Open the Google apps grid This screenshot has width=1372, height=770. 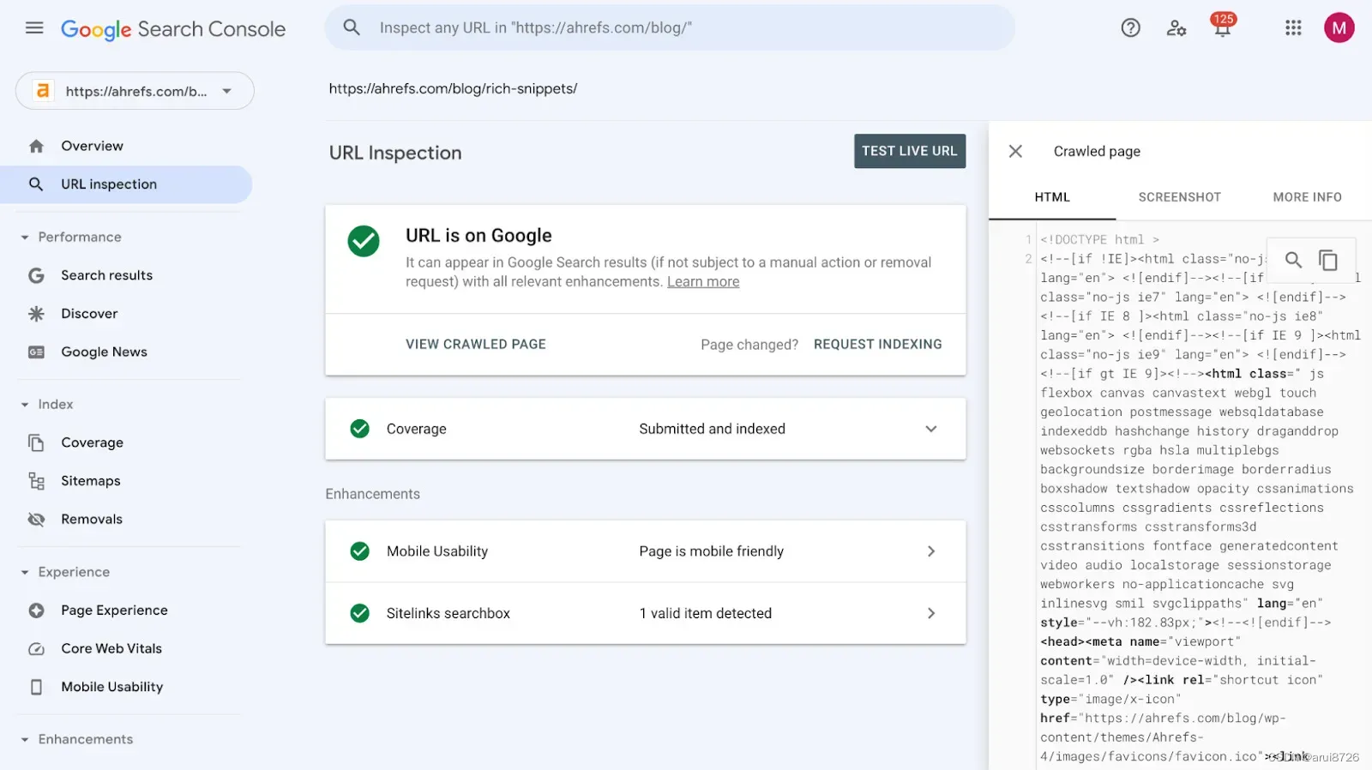(x=1293, y=28)
